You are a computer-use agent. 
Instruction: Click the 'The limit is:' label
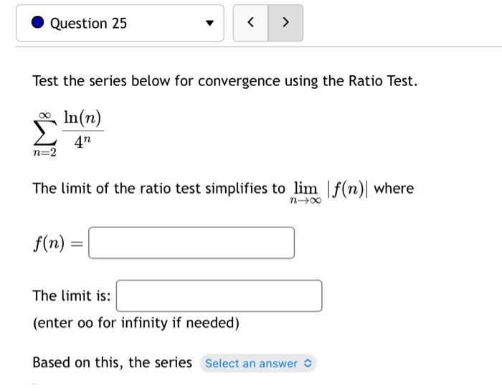72,296
